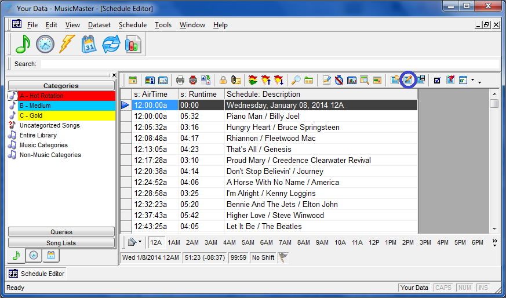
Task: Open the calendar 31 schedule icon
Action: [x=89, y=44]
